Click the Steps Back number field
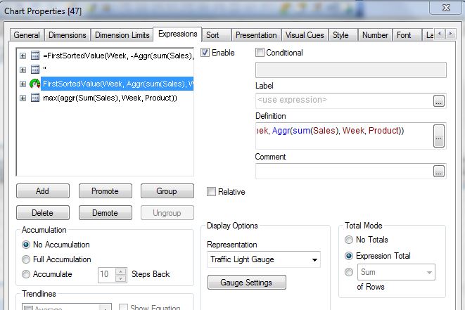The image size is (465, 310). [107, 275]
